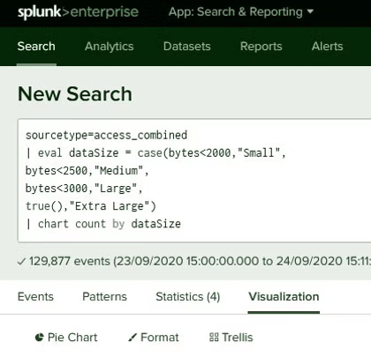Image resolution: width=371 pixels, height=364 pixels.
Task: Place the cursor on the chart count by dataSize line
Action: [103, 224]
